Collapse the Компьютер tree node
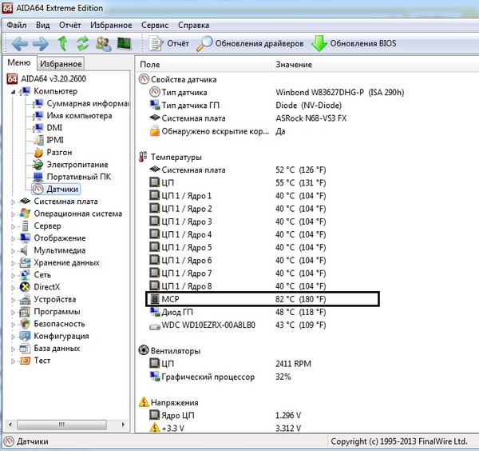This screenshot has width=479, height=451. 13,92
